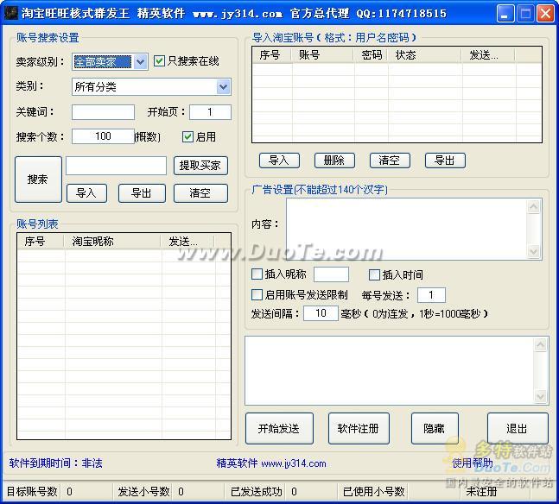Screen dimensions: 559x504
Task: Click the 发送间隔 field showing 10
Action: click(321, 313)
